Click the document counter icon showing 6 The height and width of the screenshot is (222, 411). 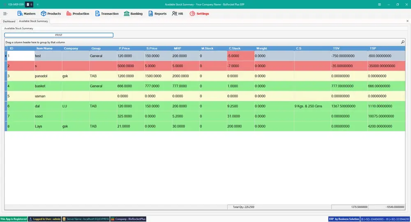pyautogui.click(x=29, y=5)
